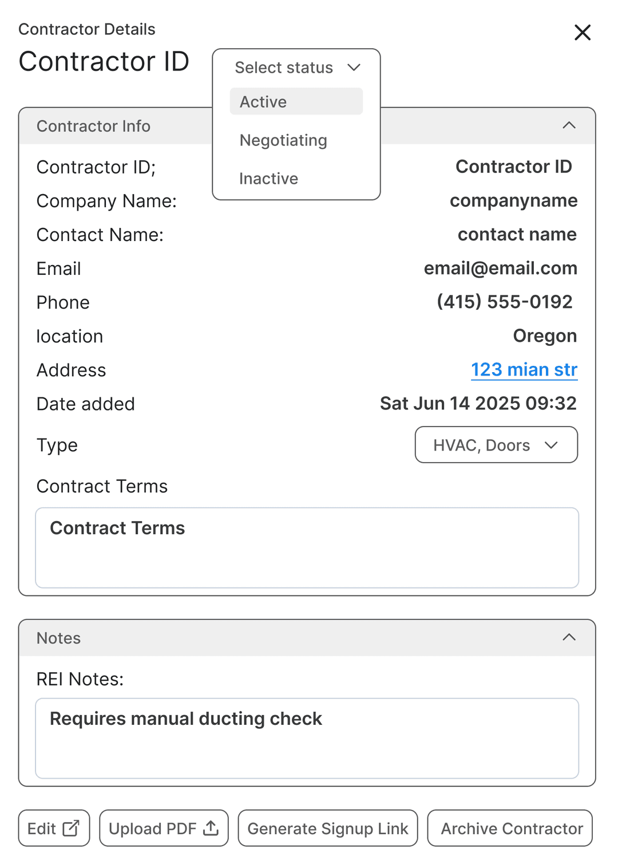Pick the Inactive status option
This screenshot has width=618, height=864.
click(x=269, y=179)
